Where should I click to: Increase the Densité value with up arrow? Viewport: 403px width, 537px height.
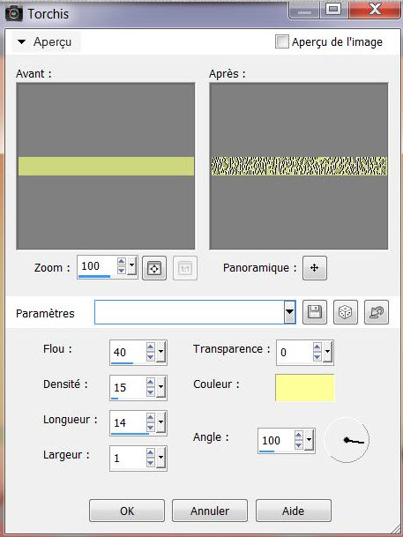(150, 382)
